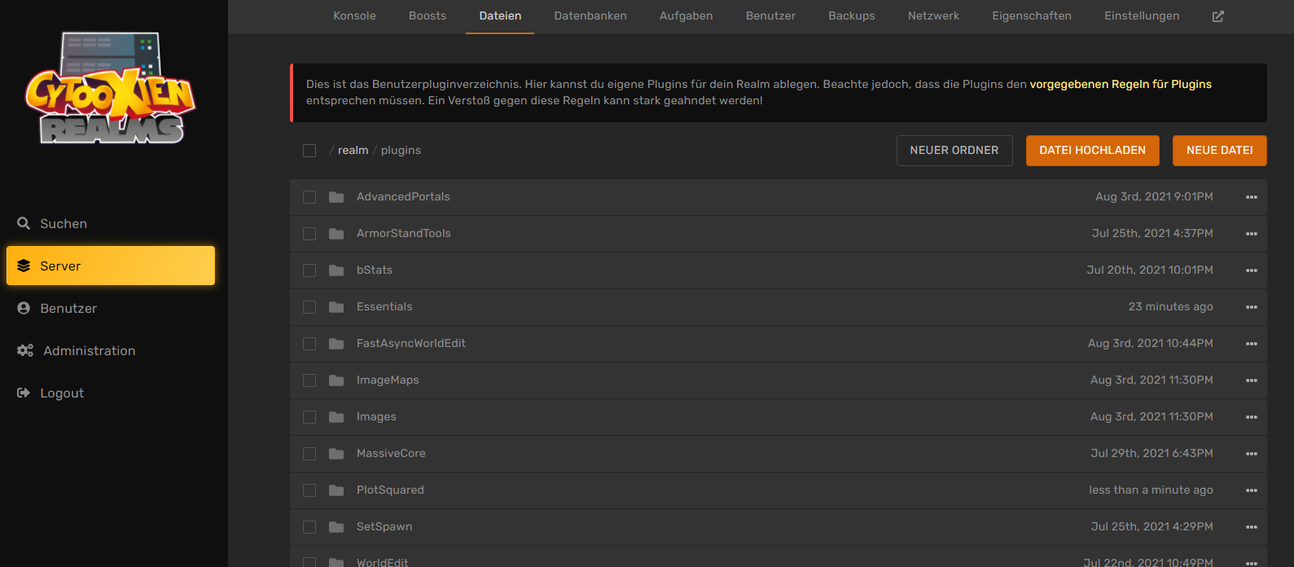The height and width of the screenshot is (567, 1294).
Task: Switch to the Boosts tab
Action: pyautogui.click(x=428, y=16)
